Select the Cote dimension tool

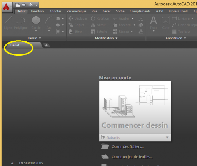point(165,23)
